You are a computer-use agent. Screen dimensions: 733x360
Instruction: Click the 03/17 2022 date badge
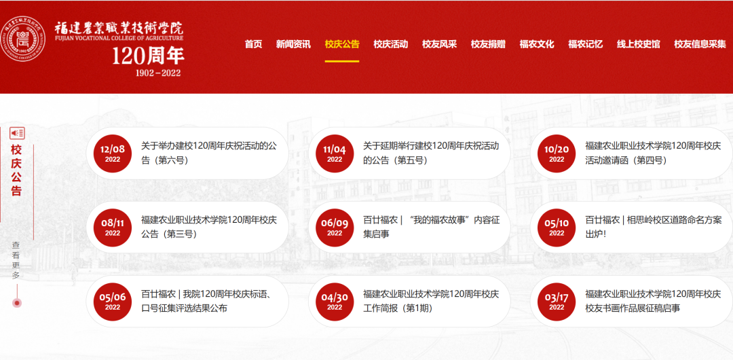[557, 302]
